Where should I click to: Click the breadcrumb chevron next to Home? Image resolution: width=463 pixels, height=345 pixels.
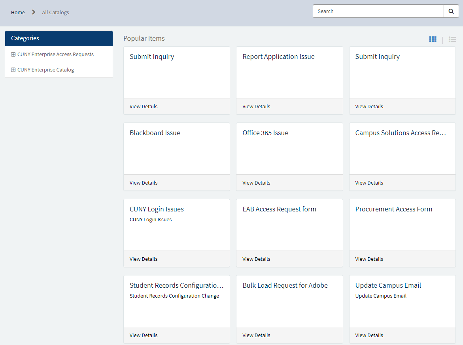click(33, 12)
